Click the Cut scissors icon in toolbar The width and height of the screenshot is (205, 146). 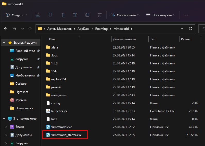click(x=38, y=15)
